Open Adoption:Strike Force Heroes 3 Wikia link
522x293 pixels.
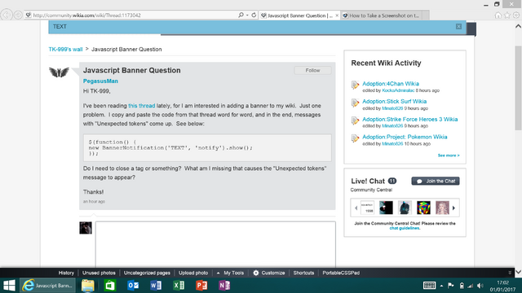409,120
